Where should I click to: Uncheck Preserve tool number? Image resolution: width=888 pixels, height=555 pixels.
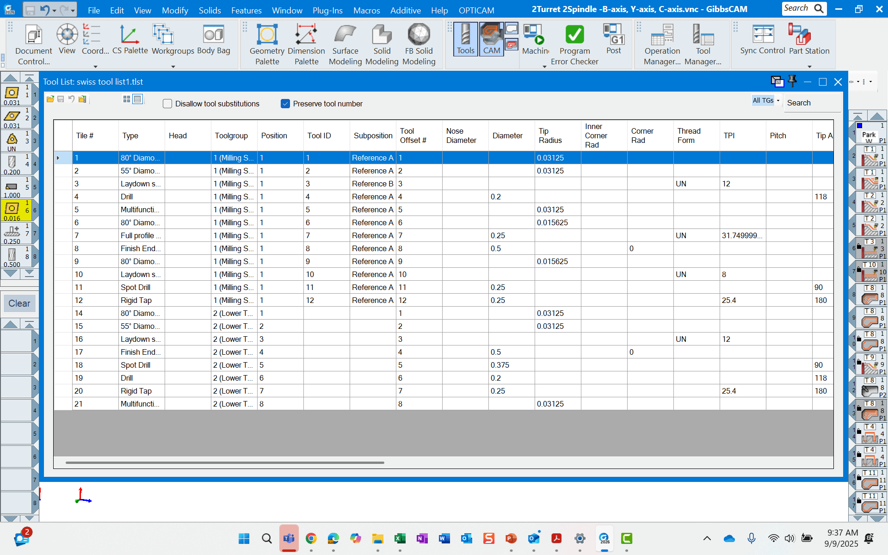[x=285, y=104]
